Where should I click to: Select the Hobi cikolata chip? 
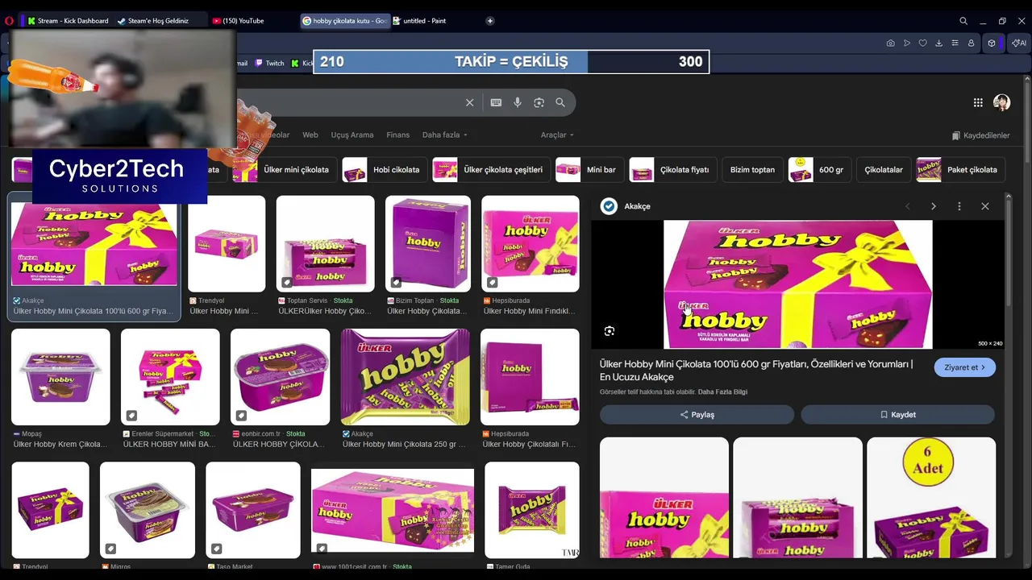384,170
